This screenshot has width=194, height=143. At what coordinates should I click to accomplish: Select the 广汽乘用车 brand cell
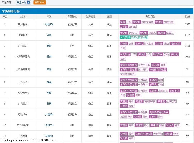23,125
